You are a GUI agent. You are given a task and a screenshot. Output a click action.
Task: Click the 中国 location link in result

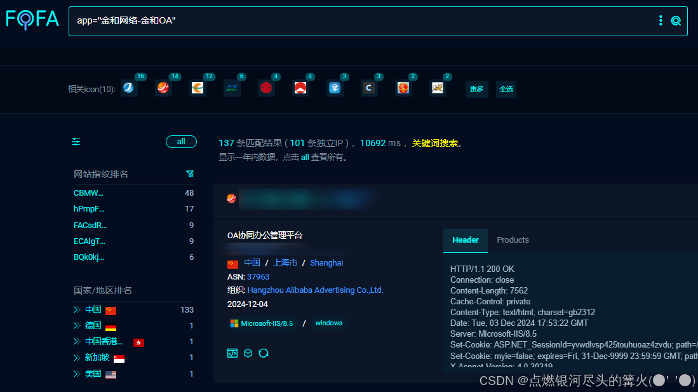point(252,263)
